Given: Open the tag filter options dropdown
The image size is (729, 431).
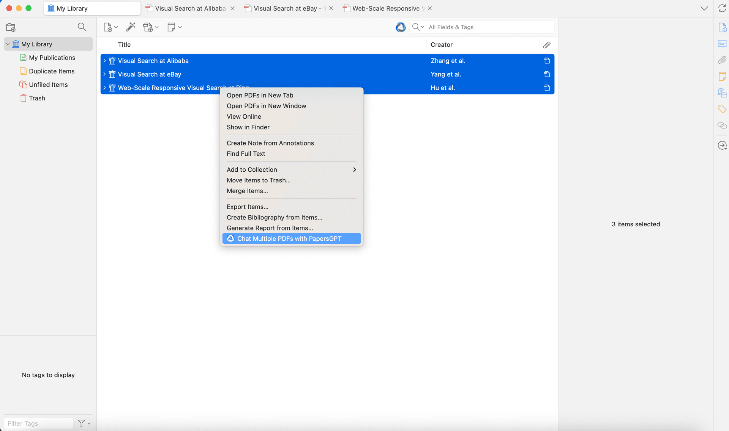Looking at the screenshot, I should tap(84, 423).
